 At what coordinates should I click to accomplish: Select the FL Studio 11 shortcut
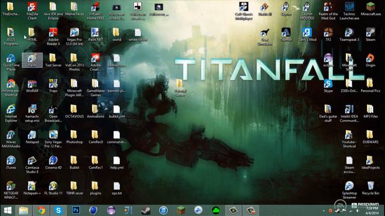pos(54,188)
